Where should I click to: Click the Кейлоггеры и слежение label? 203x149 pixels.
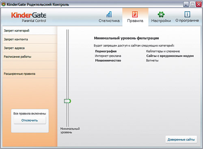coord(163,51)
